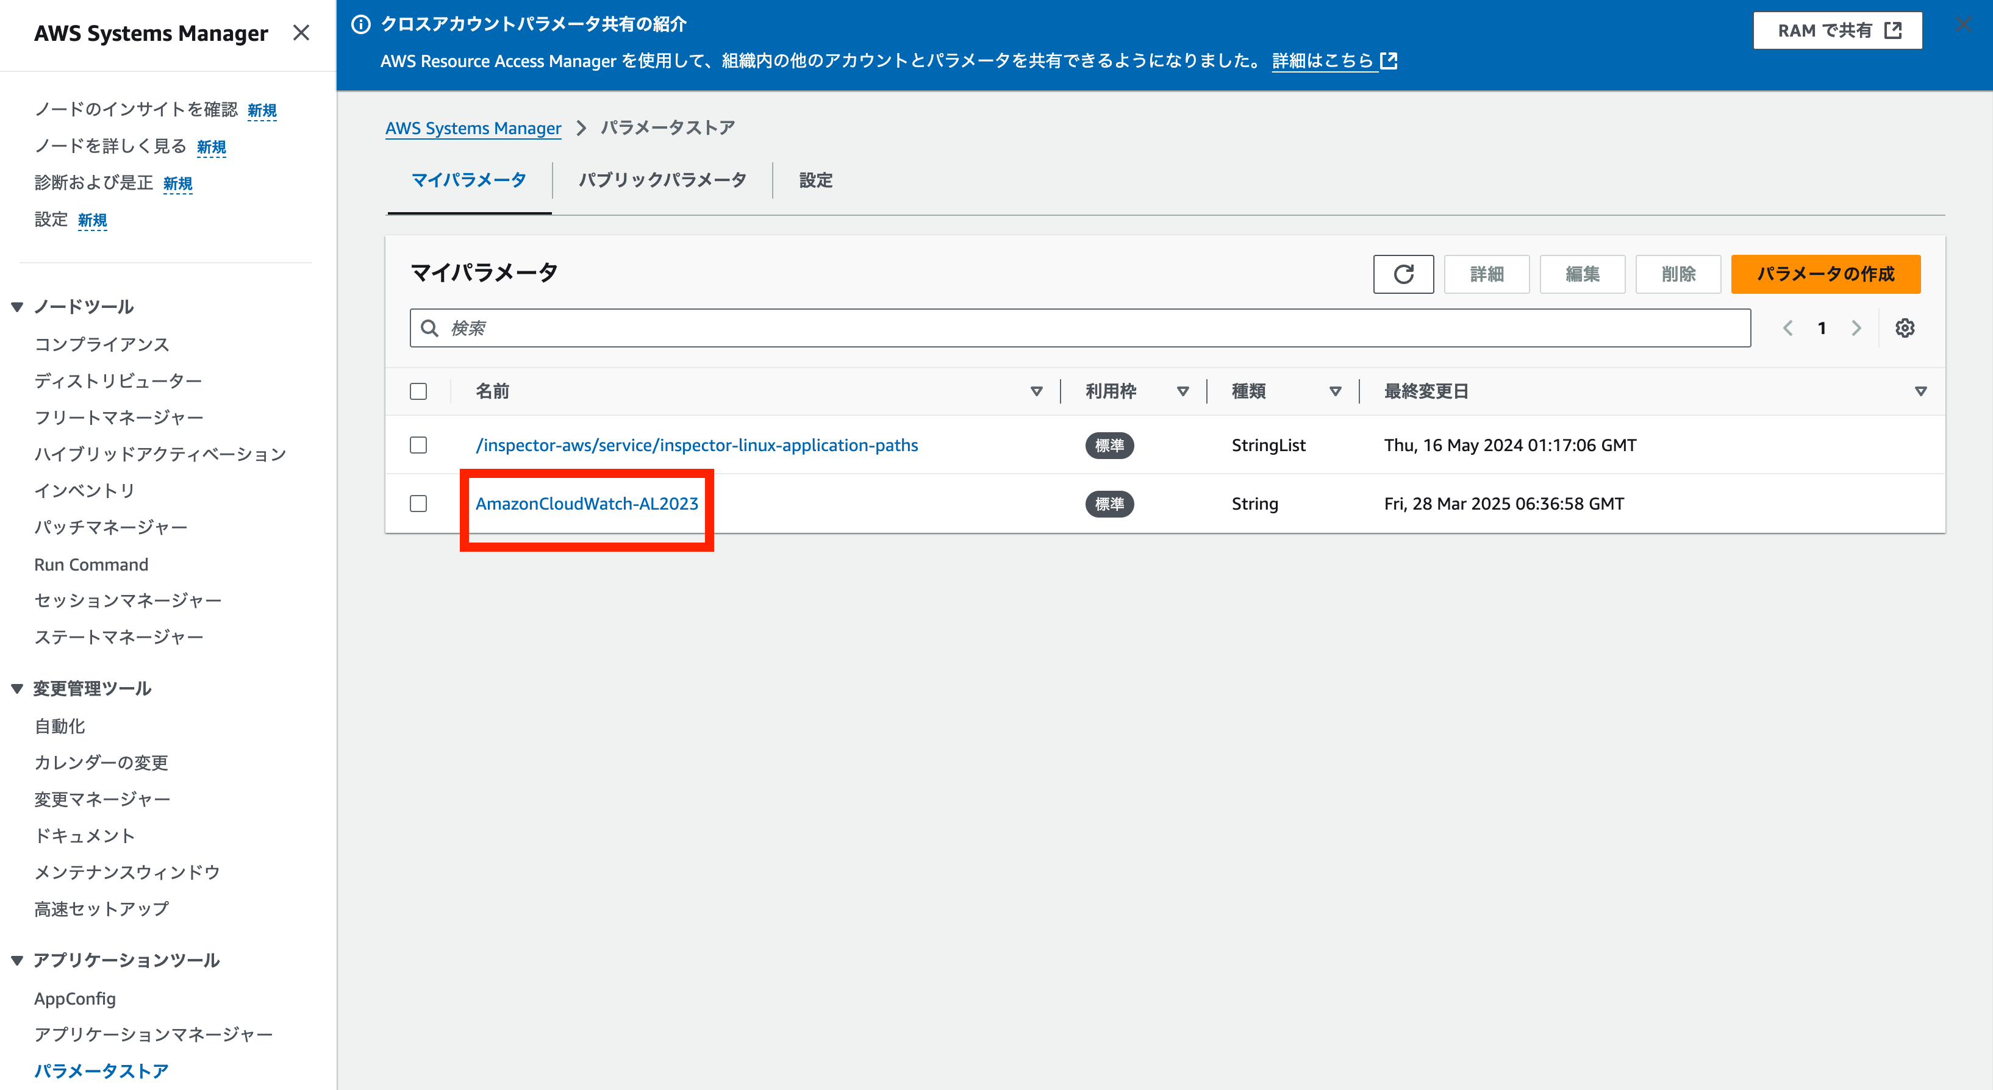Click date Thu, 16 May 2024 cell
Screen dimensions: 1993x1090
click(x=1509, y=445)
